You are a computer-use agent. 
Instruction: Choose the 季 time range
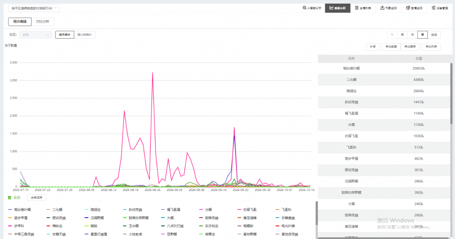(423, 35)
